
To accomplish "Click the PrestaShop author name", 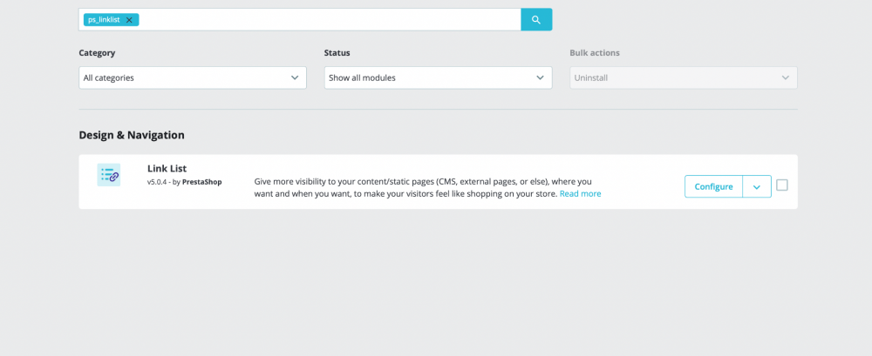I will pyautogui.click(x=201, y=182).
